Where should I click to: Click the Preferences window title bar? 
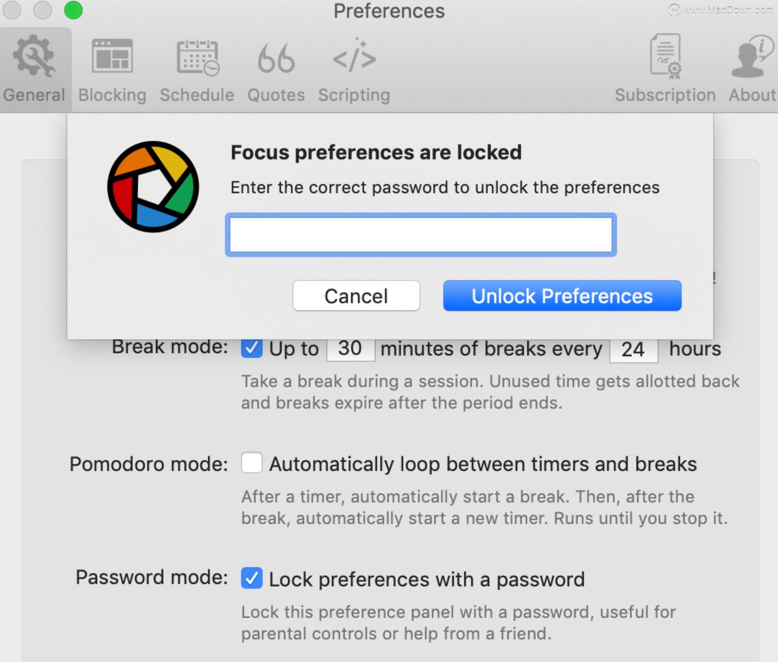tap(389, 11)
